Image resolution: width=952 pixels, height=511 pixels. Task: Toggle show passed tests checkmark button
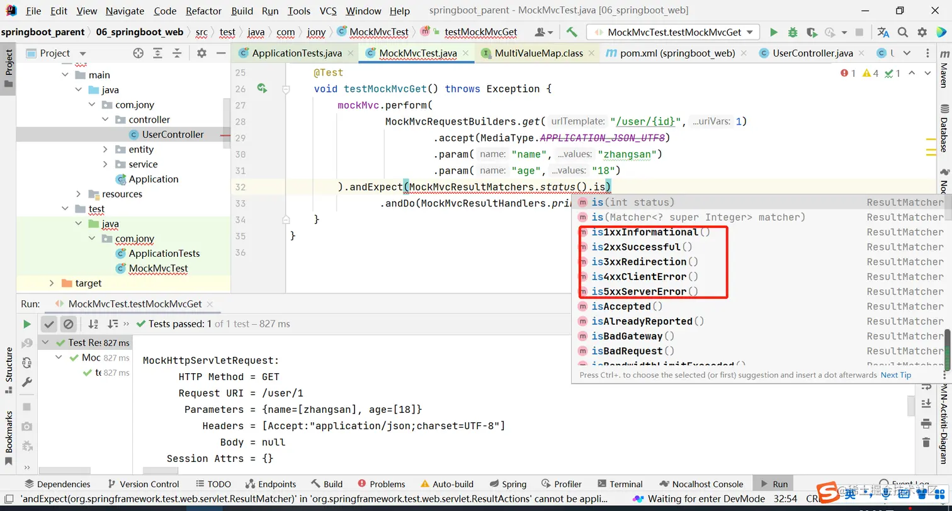[48, 324]
